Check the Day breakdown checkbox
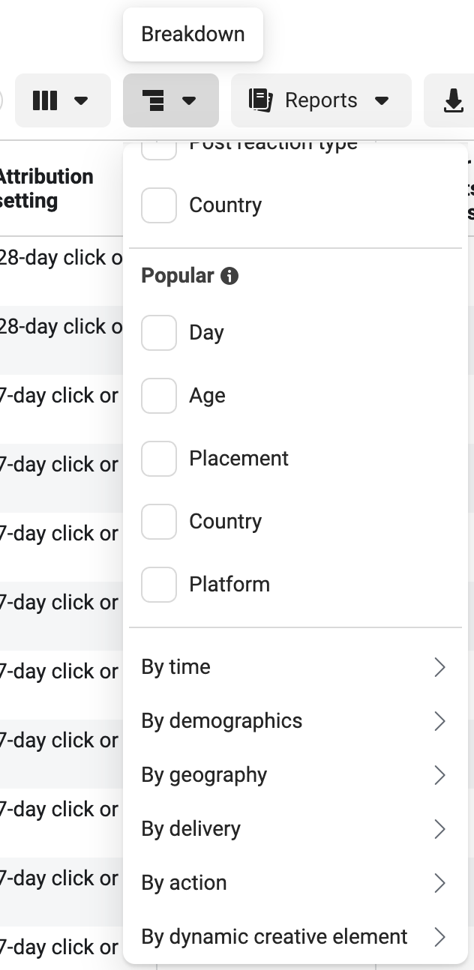Screen dimensions: 474x970 pyautogui.click(x=159, y=333)
